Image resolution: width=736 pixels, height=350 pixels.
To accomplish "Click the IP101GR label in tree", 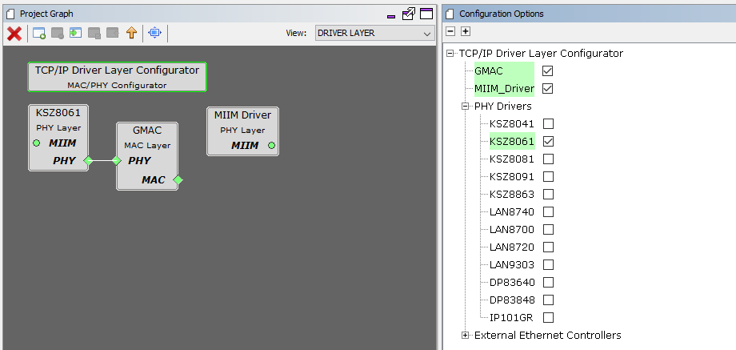I will coord(511,318).
